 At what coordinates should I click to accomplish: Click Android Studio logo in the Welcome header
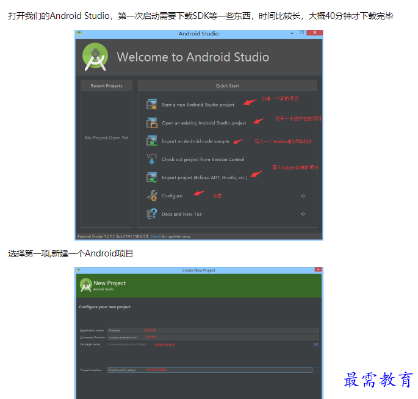tap(95, 57)
